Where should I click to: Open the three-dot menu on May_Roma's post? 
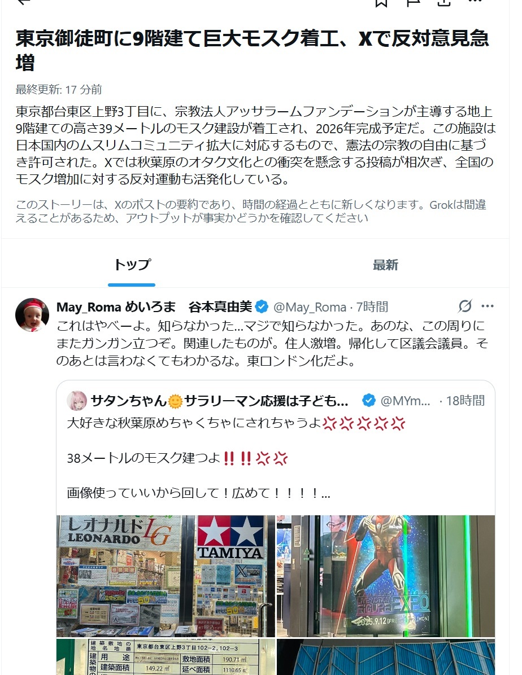(x=488, y=306)
